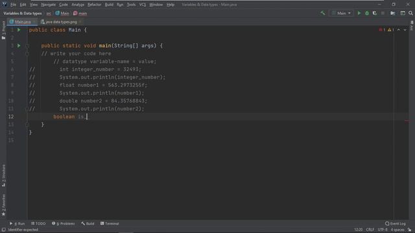Open the Main run configuration dropdown
The height and width of the screenshot is (233, 415).
coord(342,13)
